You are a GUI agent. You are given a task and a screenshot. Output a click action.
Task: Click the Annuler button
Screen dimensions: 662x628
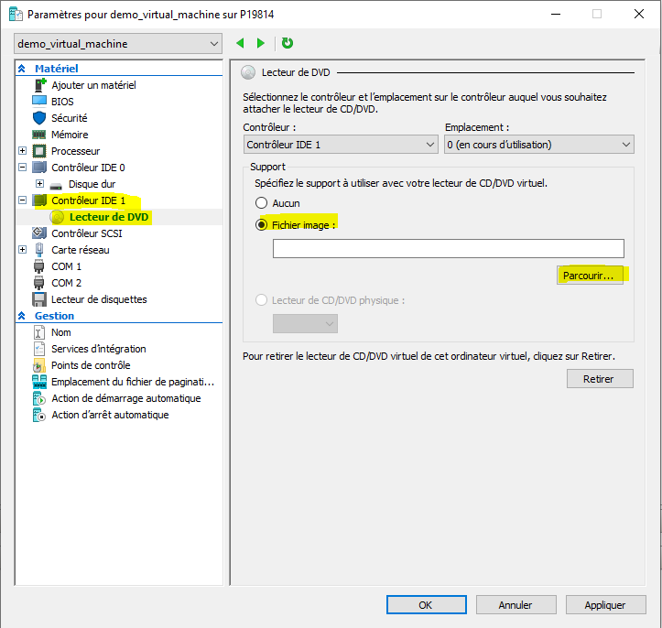click(x=515, y=605)
